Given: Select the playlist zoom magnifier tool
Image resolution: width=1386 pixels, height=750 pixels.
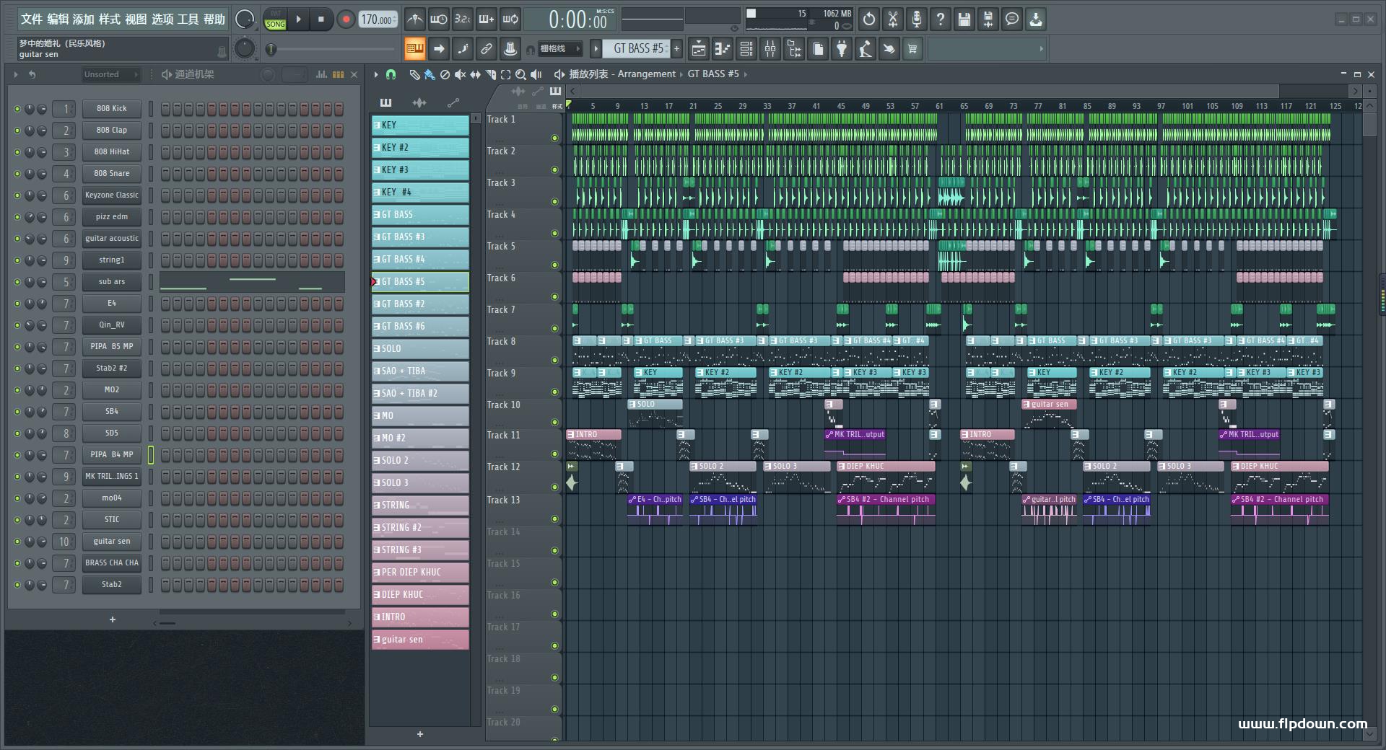Looking at the screenshot, I should (520, 74).
